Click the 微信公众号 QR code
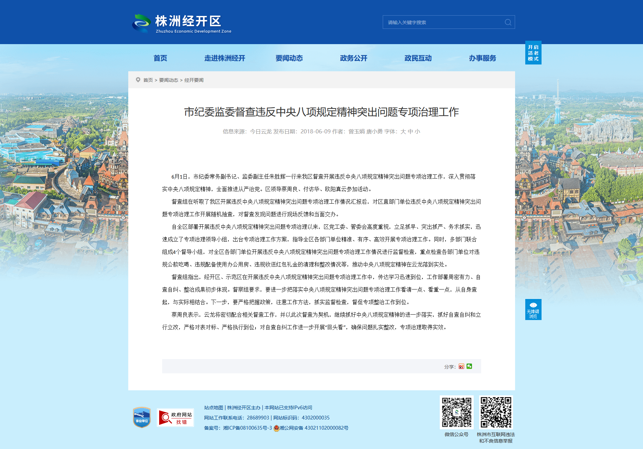Viewport: 643px width, 449px height. point(456,412)
